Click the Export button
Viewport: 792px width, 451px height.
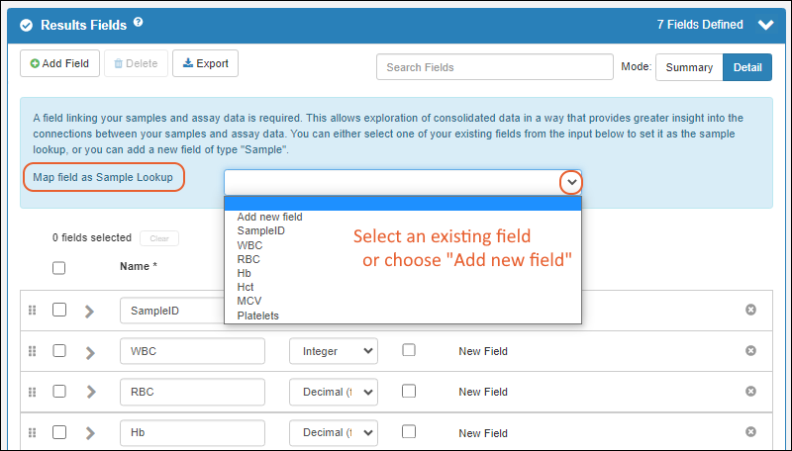(x=205, y=63)
